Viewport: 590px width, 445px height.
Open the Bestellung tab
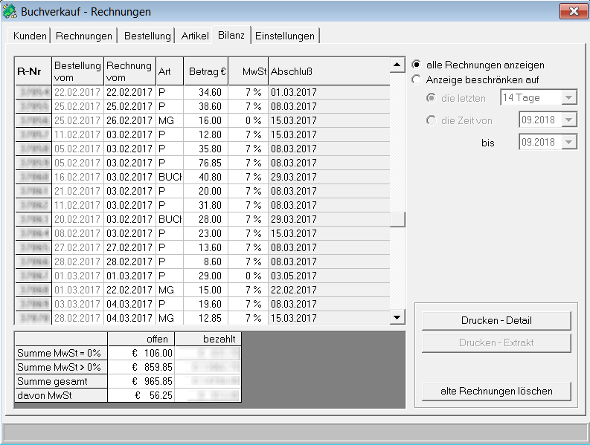pos(147,36)
